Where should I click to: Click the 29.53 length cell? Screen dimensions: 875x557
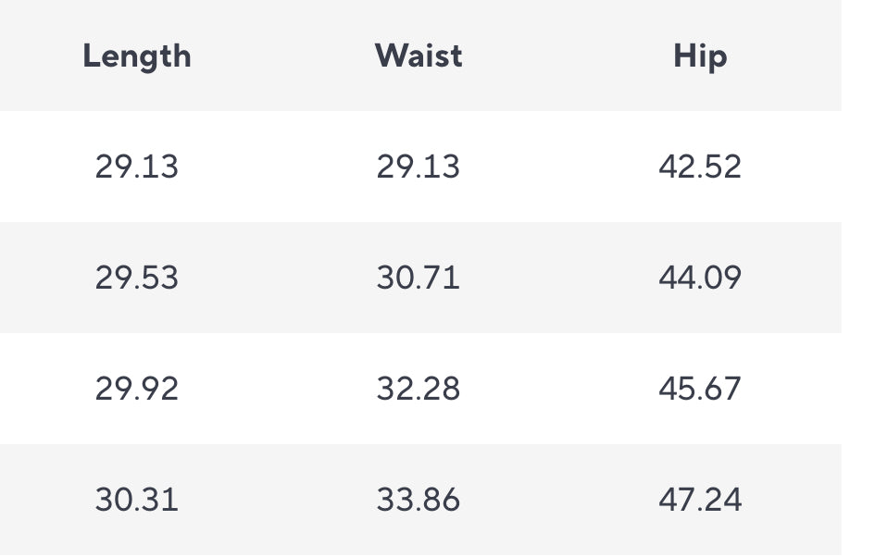pyautogui.click(x=137, y=277)
